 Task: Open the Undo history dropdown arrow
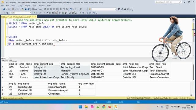(73, 9)
